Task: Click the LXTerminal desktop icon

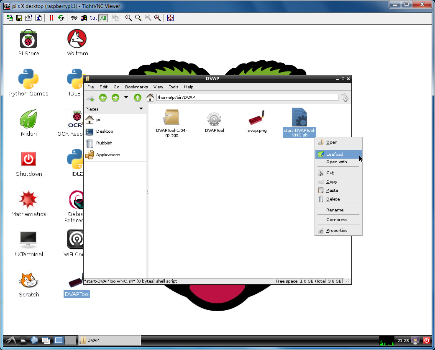Action: click(28, 243)
